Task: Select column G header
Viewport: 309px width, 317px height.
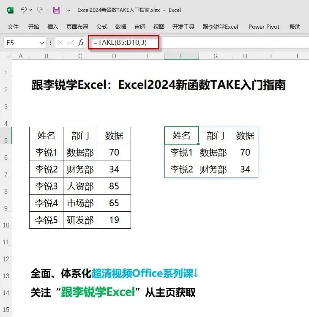Action: pos(216,56)
